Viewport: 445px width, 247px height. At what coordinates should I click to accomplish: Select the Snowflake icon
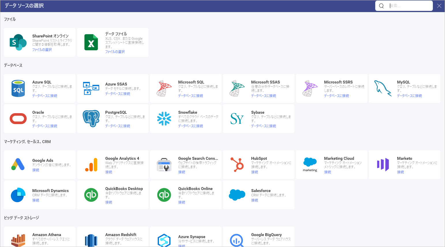pyautogui.click(x=164, y=119)
